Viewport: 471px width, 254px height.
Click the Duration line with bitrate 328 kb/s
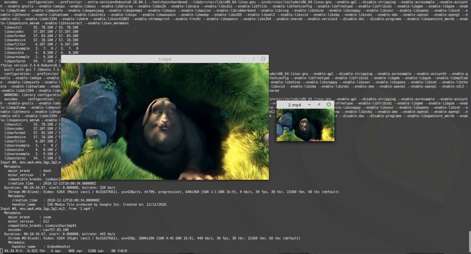(60, 188)
